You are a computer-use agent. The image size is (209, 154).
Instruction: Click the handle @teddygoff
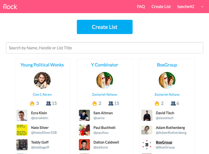coord(40,147)
